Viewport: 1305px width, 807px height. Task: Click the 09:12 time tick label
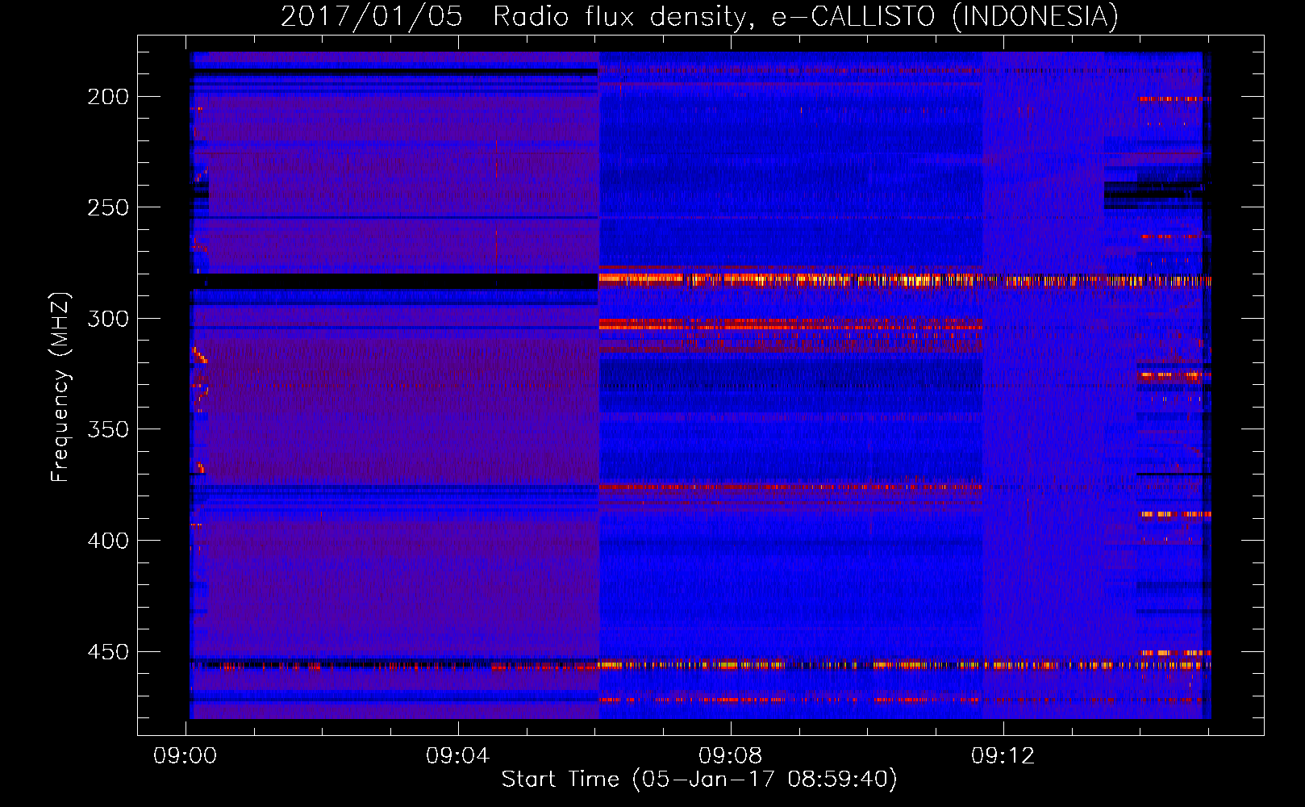1003,756
